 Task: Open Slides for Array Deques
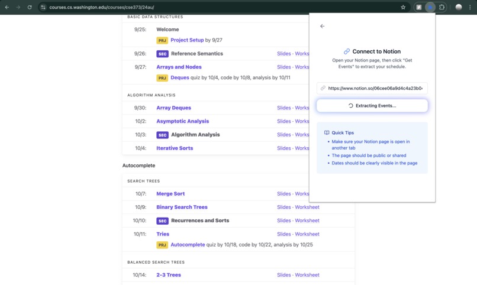point(284,108)
